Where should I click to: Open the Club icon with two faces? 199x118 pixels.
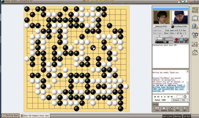(195, 35)
